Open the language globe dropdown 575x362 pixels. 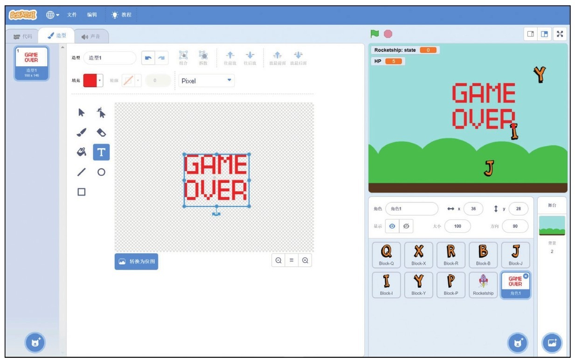pos(53,15)
